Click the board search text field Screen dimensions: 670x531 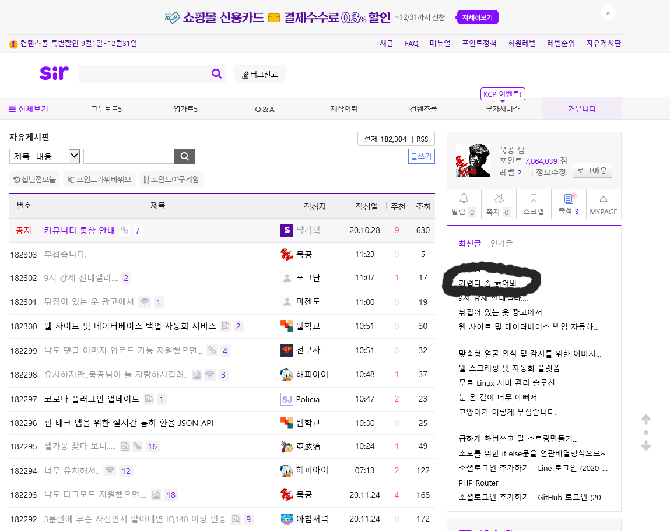click(128, 156)
